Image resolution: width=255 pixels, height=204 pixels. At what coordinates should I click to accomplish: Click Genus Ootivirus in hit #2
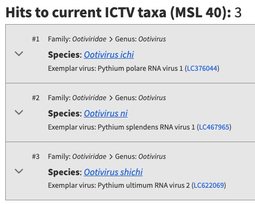pyautogui.click(x=141, y=98)
